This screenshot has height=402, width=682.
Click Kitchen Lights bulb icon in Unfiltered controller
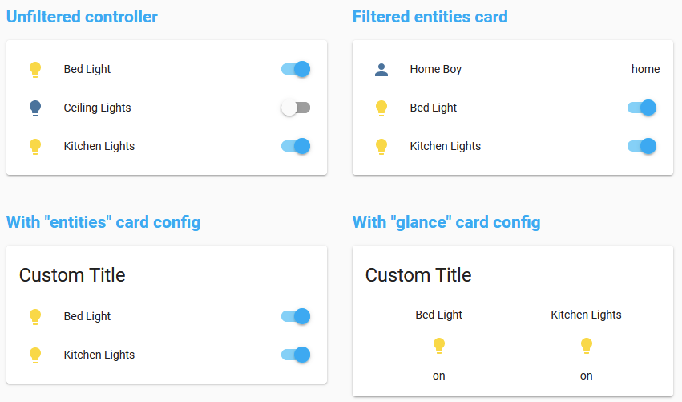[x=35, y=146]
